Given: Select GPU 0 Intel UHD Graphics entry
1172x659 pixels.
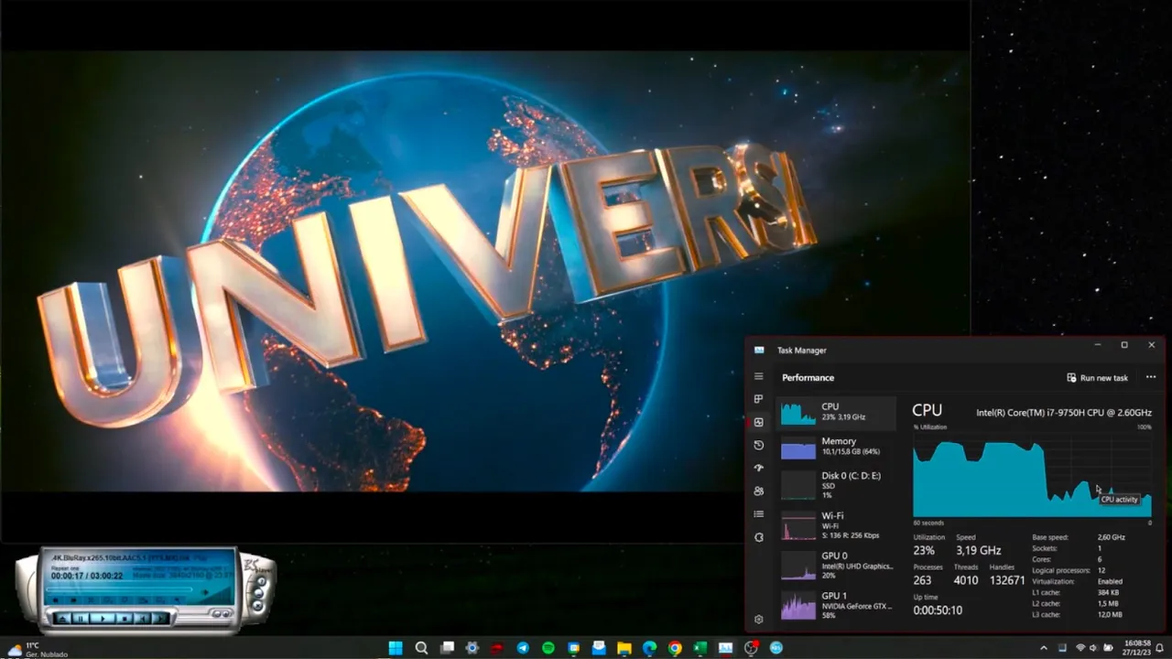Looking at the screenshot, I should [x=836, y=565].
